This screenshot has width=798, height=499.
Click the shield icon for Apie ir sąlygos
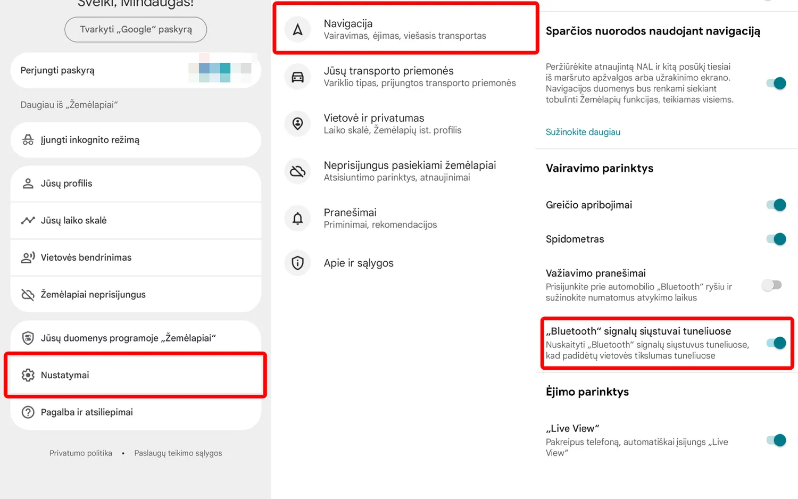pos(297,263)
